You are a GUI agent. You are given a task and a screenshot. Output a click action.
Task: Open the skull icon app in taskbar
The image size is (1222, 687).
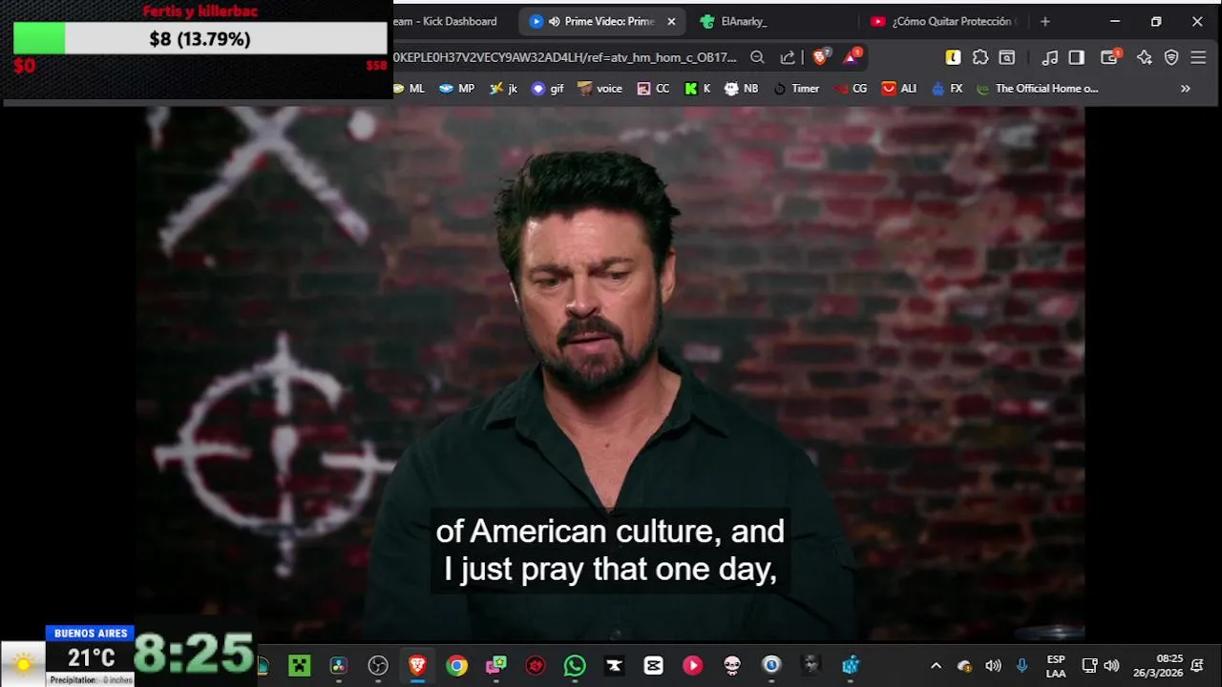tap(732, 665)
